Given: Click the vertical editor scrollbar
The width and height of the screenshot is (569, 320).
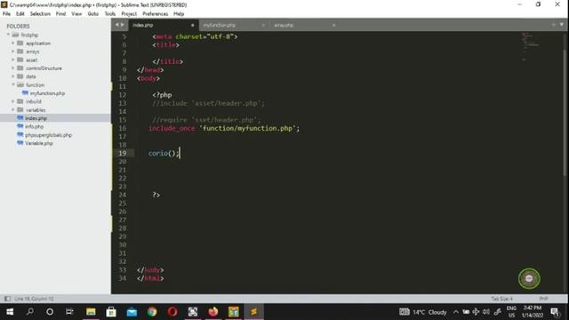Looking at the screenshot, I should 565,113.
